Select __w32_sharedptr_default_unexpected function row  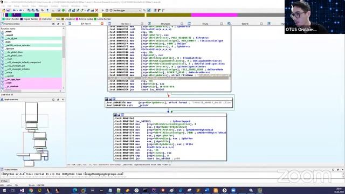[31, 63]
